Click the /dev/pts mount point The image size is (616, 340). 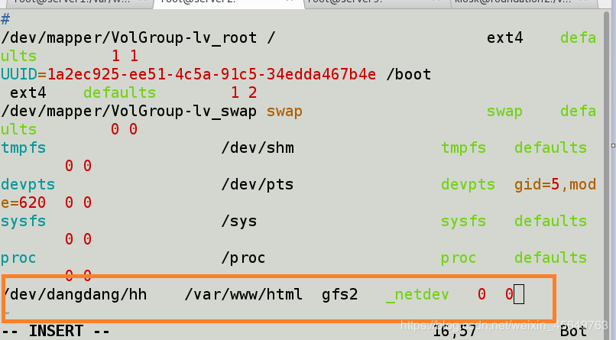[258, 185]
